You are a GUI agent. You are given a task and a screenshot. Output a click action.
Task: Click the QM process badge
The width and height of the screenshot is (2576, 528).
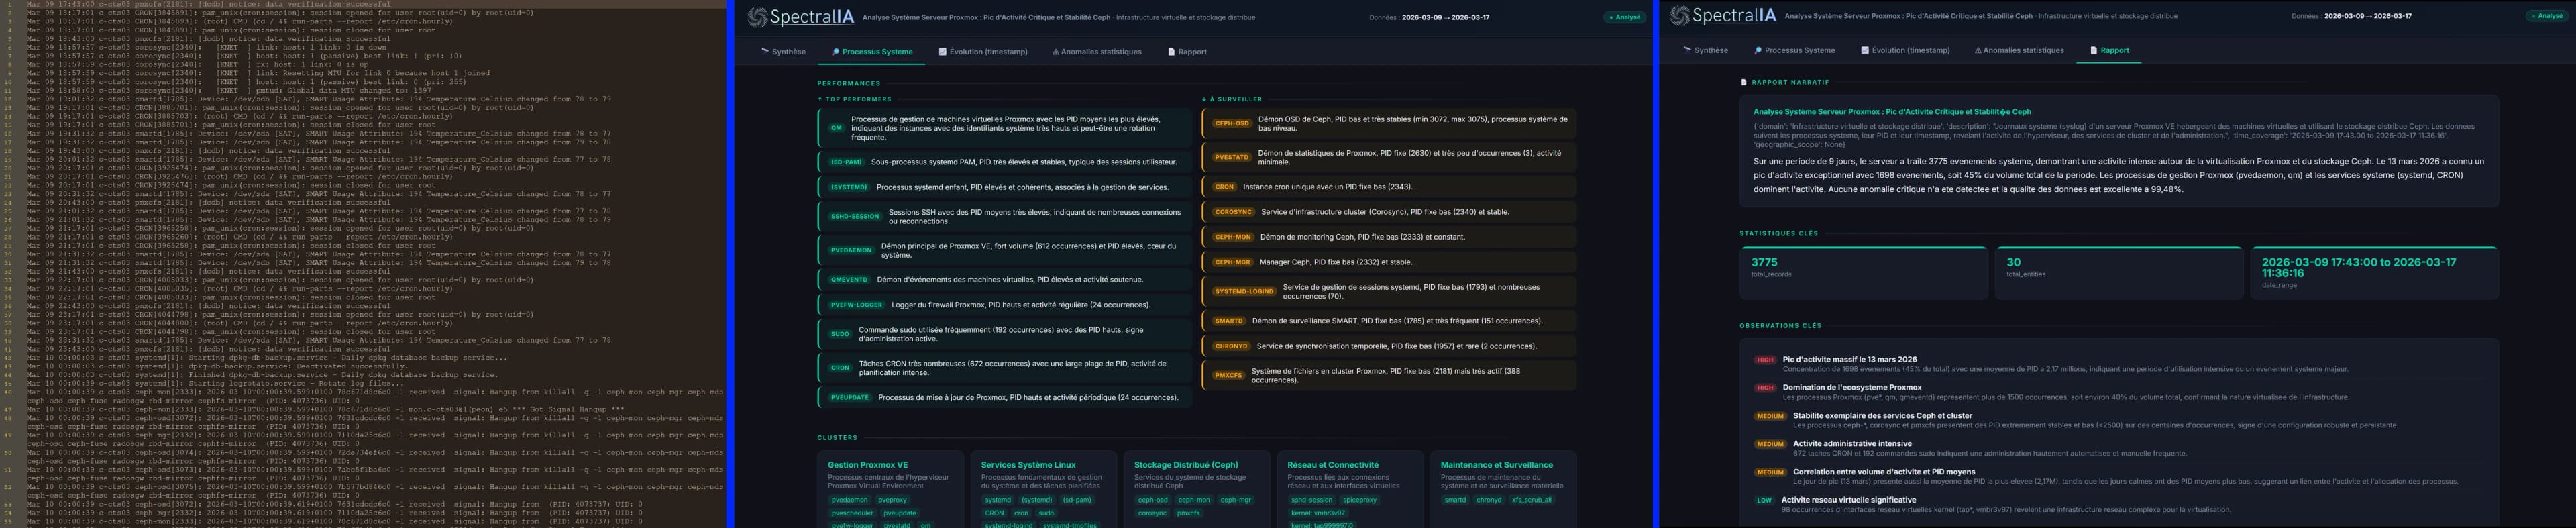coord(836,128)
